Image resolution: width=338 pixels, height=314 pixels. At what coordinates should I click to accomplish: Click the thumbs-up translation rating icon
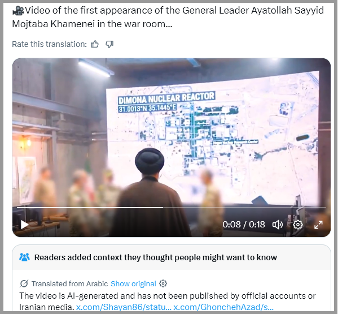click(x=95, y=44)
